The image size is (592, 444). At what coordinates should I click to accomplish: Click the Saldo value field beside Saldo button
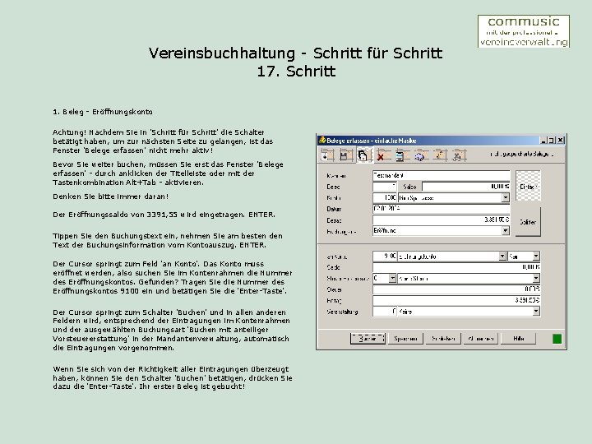pyautogui.click(x=466, y=187)
